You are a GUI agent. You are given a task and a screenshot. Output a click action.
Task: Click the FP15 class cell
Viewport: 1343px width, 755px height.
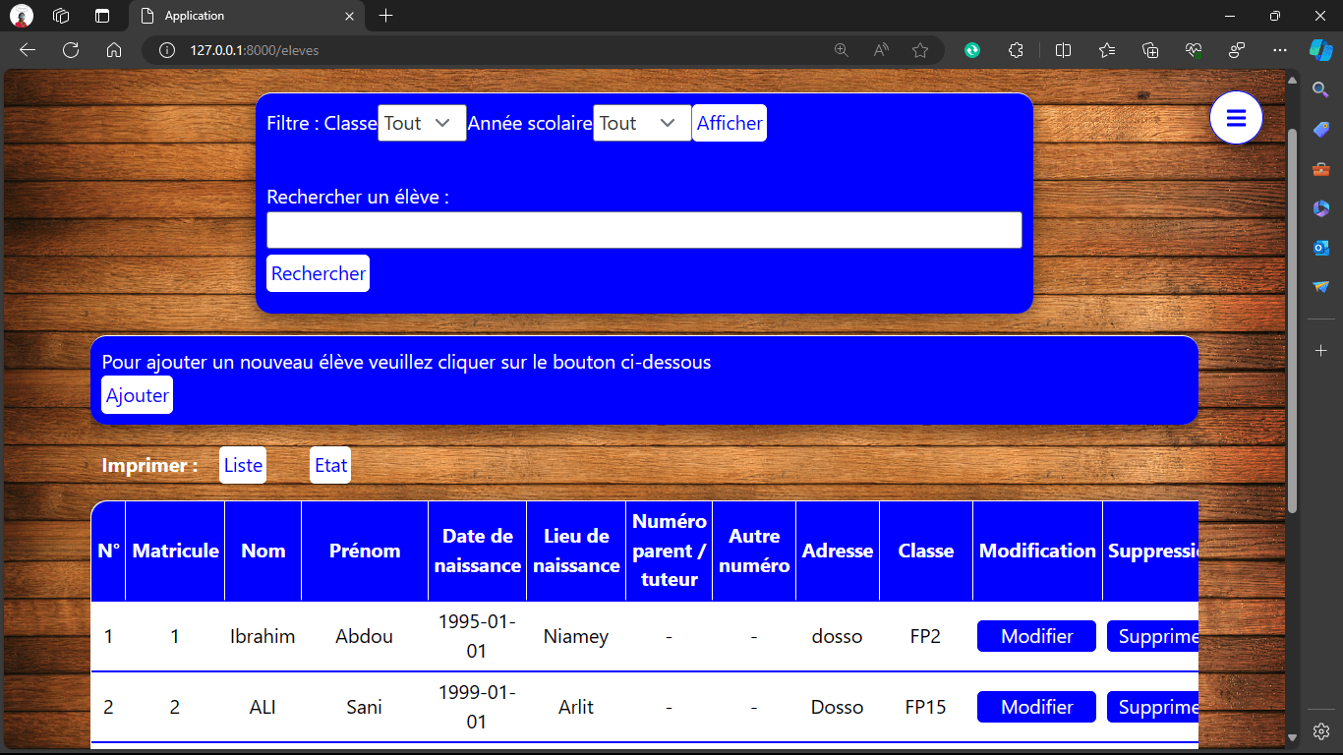point(925,707)
